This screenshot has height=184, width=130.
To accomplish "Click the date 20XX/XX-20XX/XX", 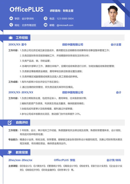I will coord(21,92).
